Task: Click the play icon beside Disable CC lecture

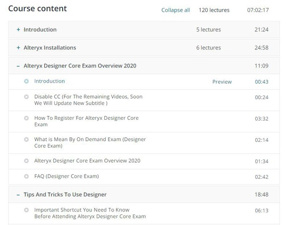Action: 26,97
